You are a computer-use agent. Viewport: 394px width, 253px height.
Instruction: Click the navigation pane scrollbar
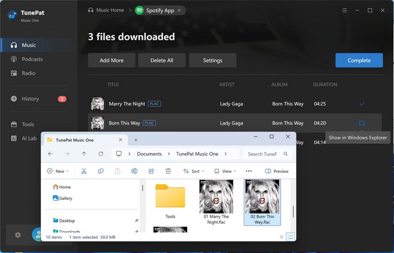(x=142, y=188)
